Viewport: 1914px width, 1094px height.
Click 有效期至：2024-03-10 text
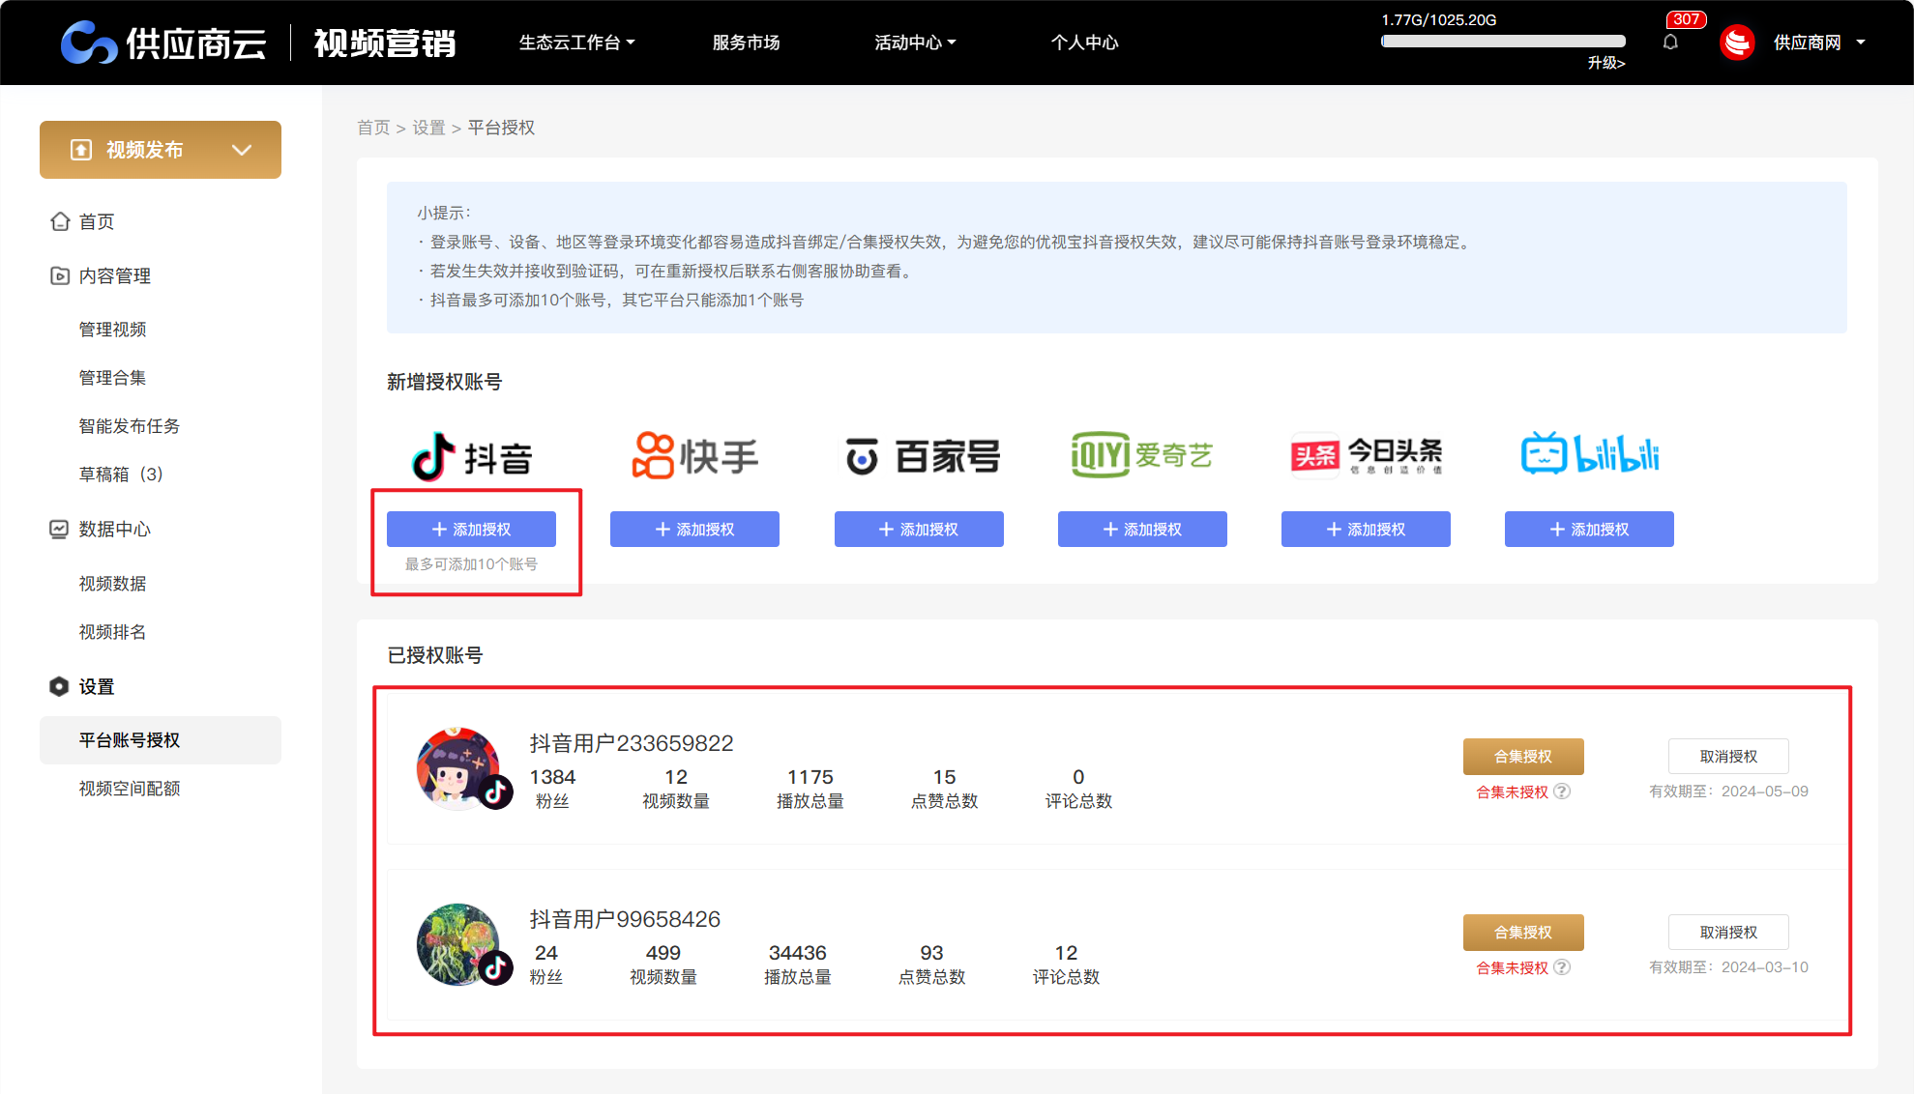tap(1728, 967)
